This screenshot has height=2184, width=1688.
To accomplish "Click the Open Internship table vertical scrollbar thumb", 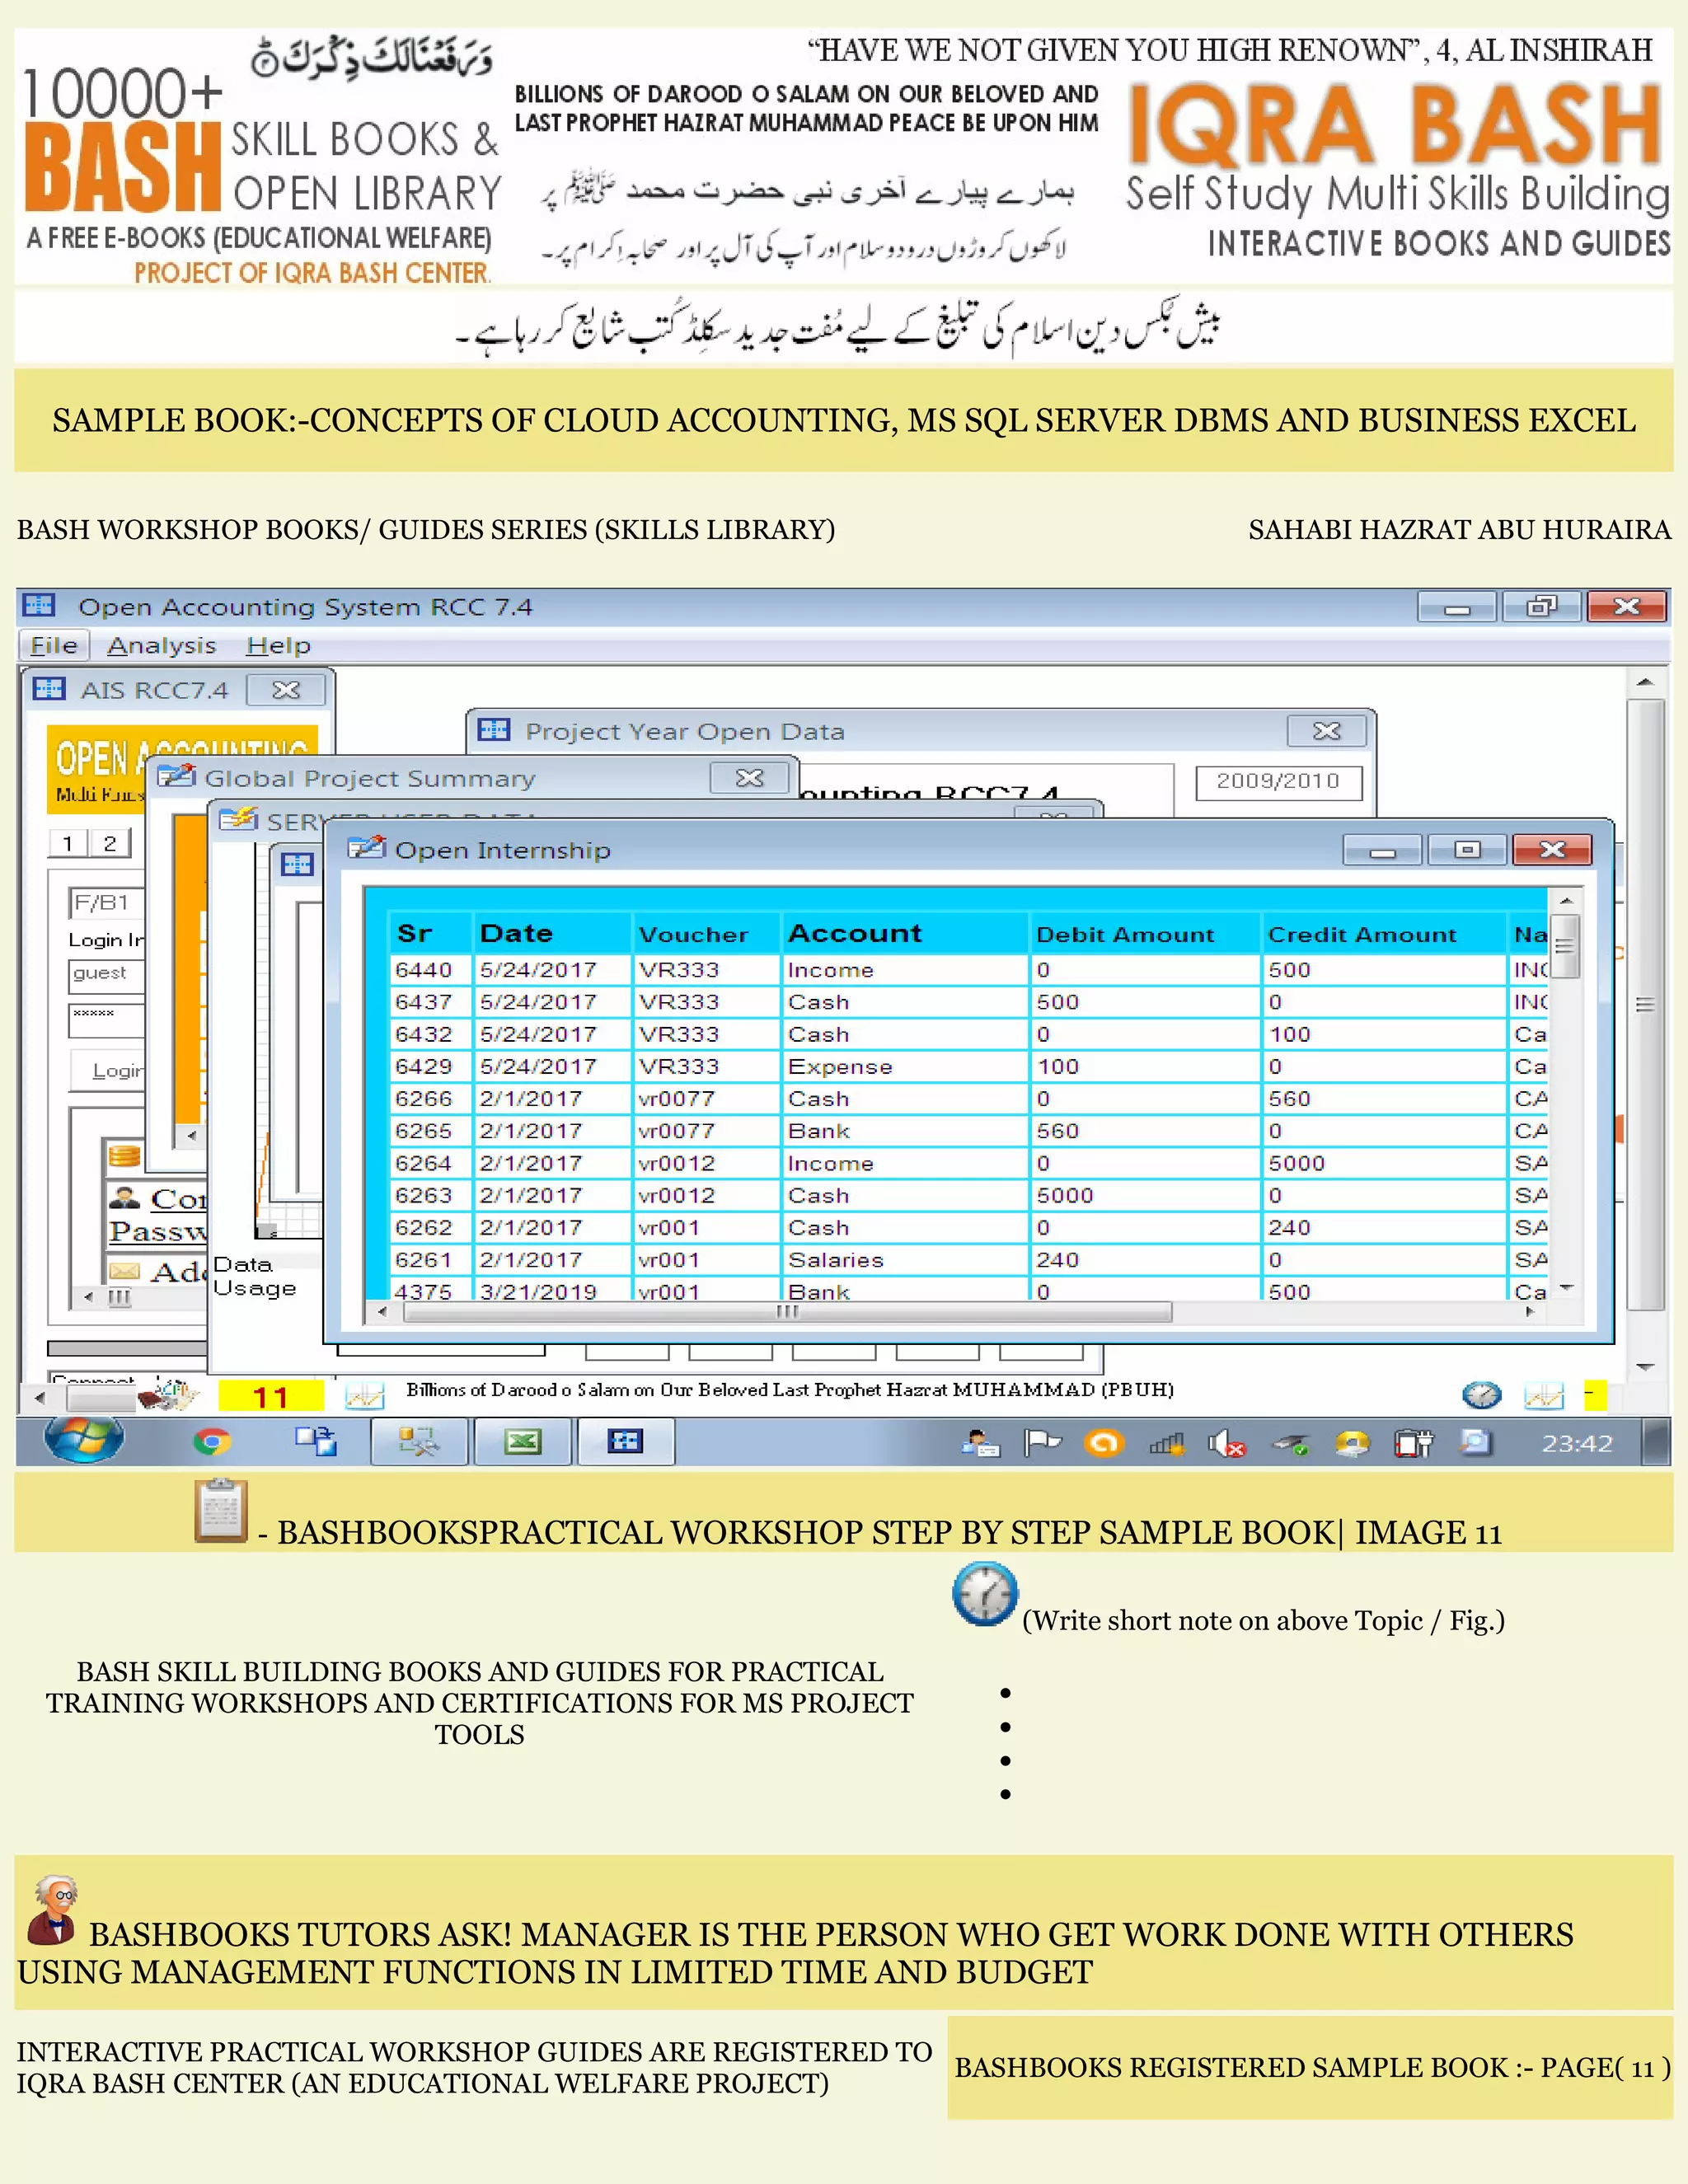I will click(x=1565, y=946).
